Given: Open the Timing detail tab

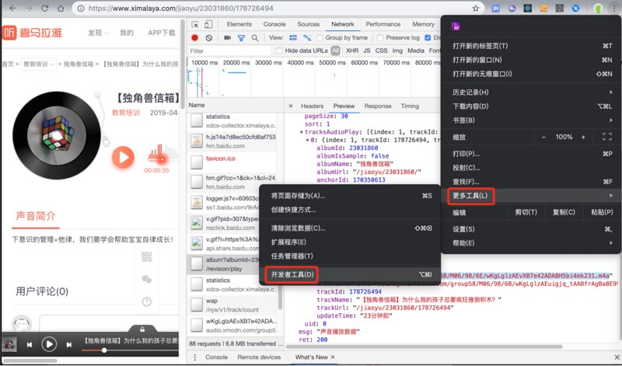Looking at the screenshot, I should tap(410, 106).
